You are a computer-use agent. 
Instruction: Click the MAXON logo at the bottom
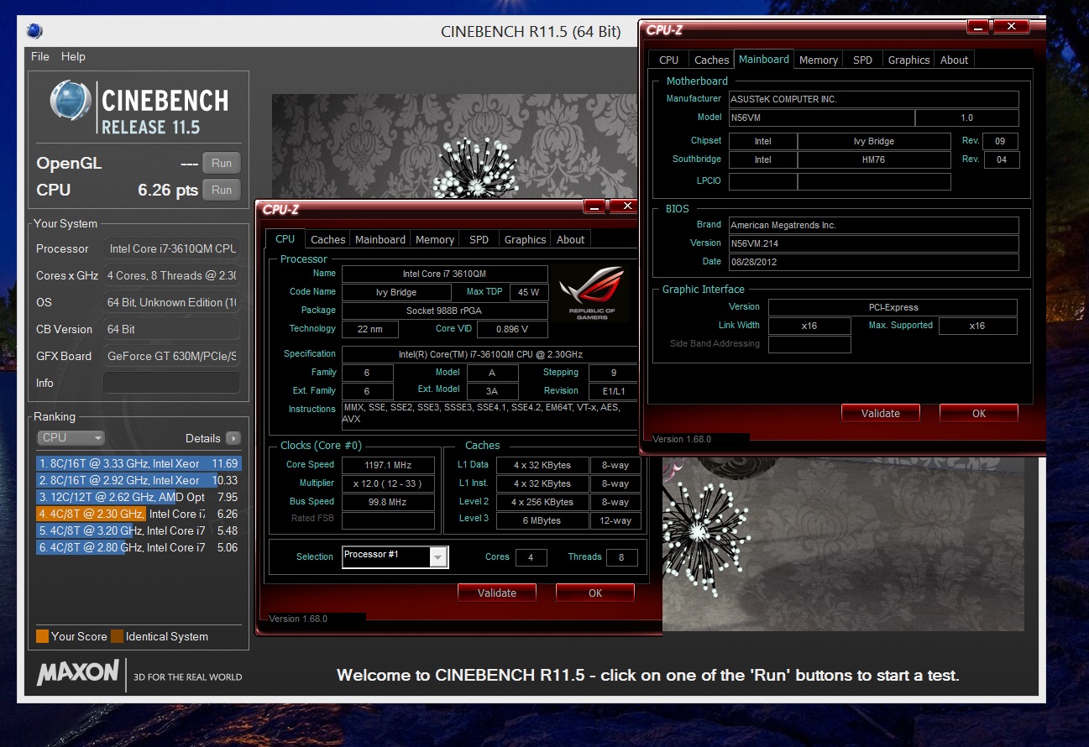click(x=78, y=672)
